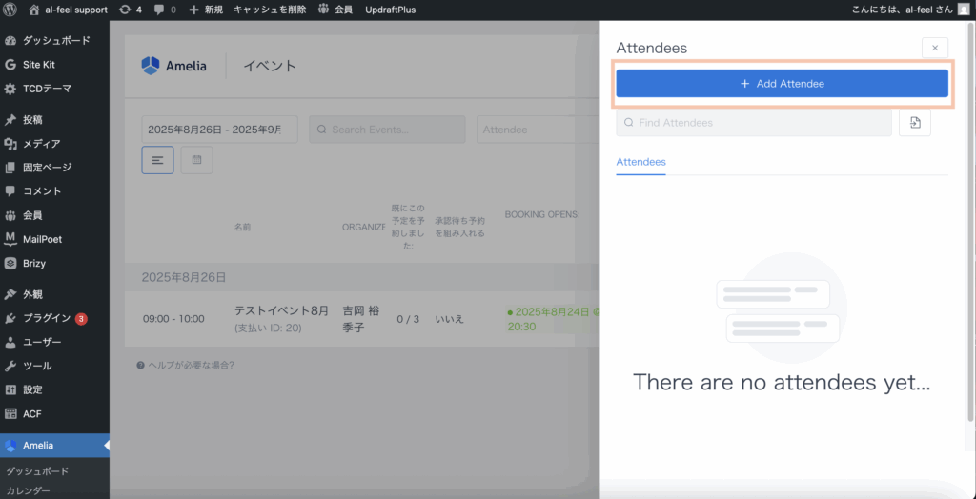976x499 pixels.
Task: Click the ヘルプが必要な場合? help link
Action: tap(186, 365)
